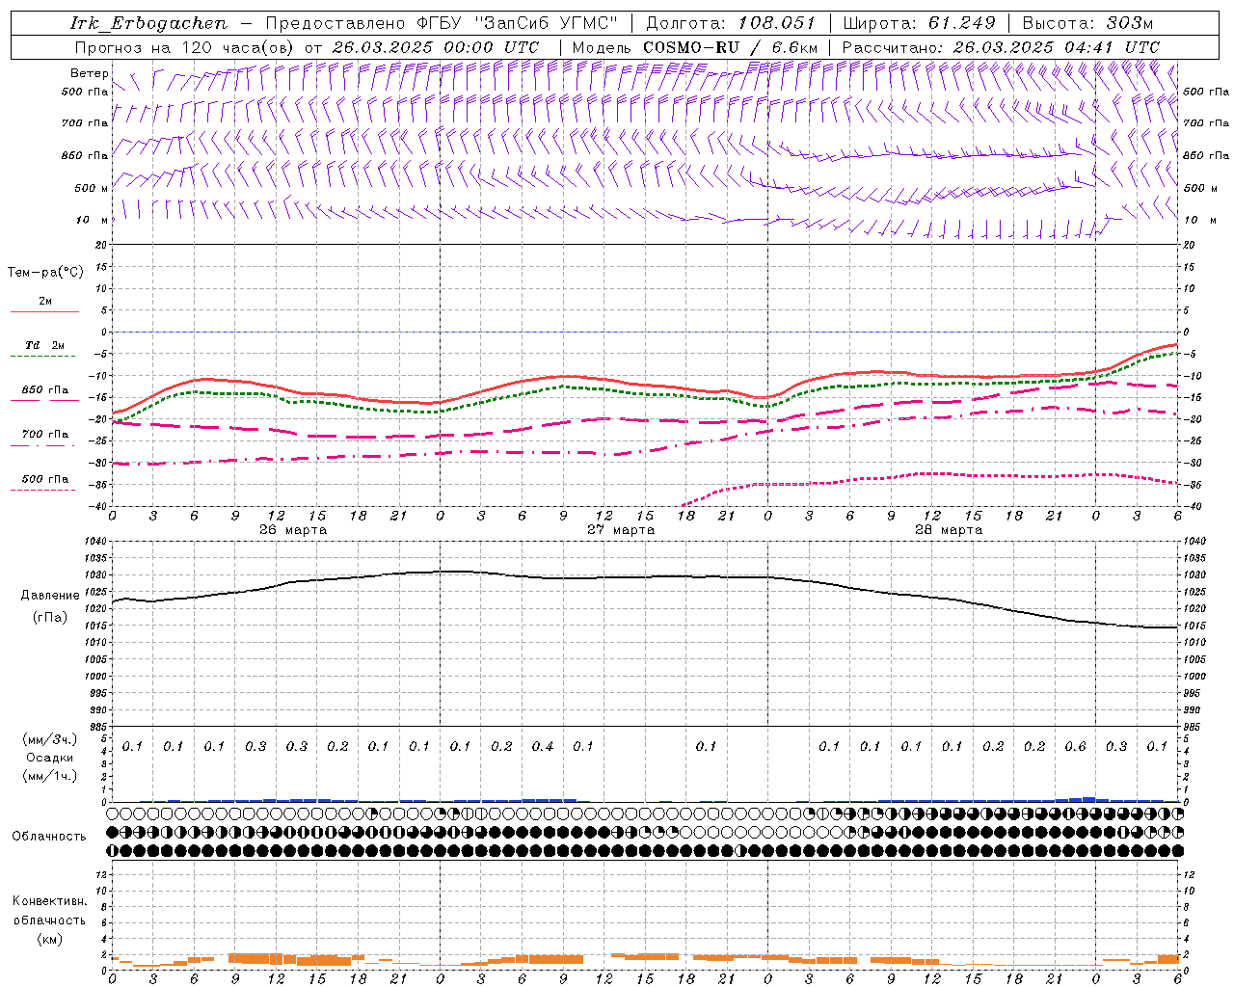Viewport: 1234px width, 987px height.
Task: Click the computed time 26.03.2025 04:41 UTC
Action: 1057,47
